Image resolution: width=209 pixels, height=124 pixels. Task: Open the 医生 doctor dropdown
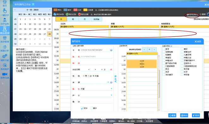pyautogui.click(x=111, y=89)
